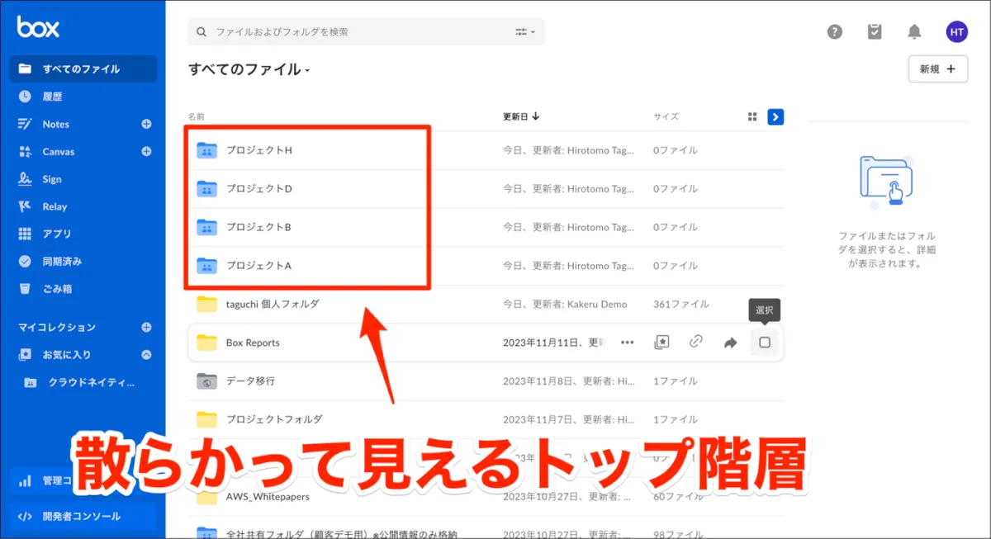Sort by 更新日 column header
Viewport: 991px width, 539px height.
click(520, 116)
